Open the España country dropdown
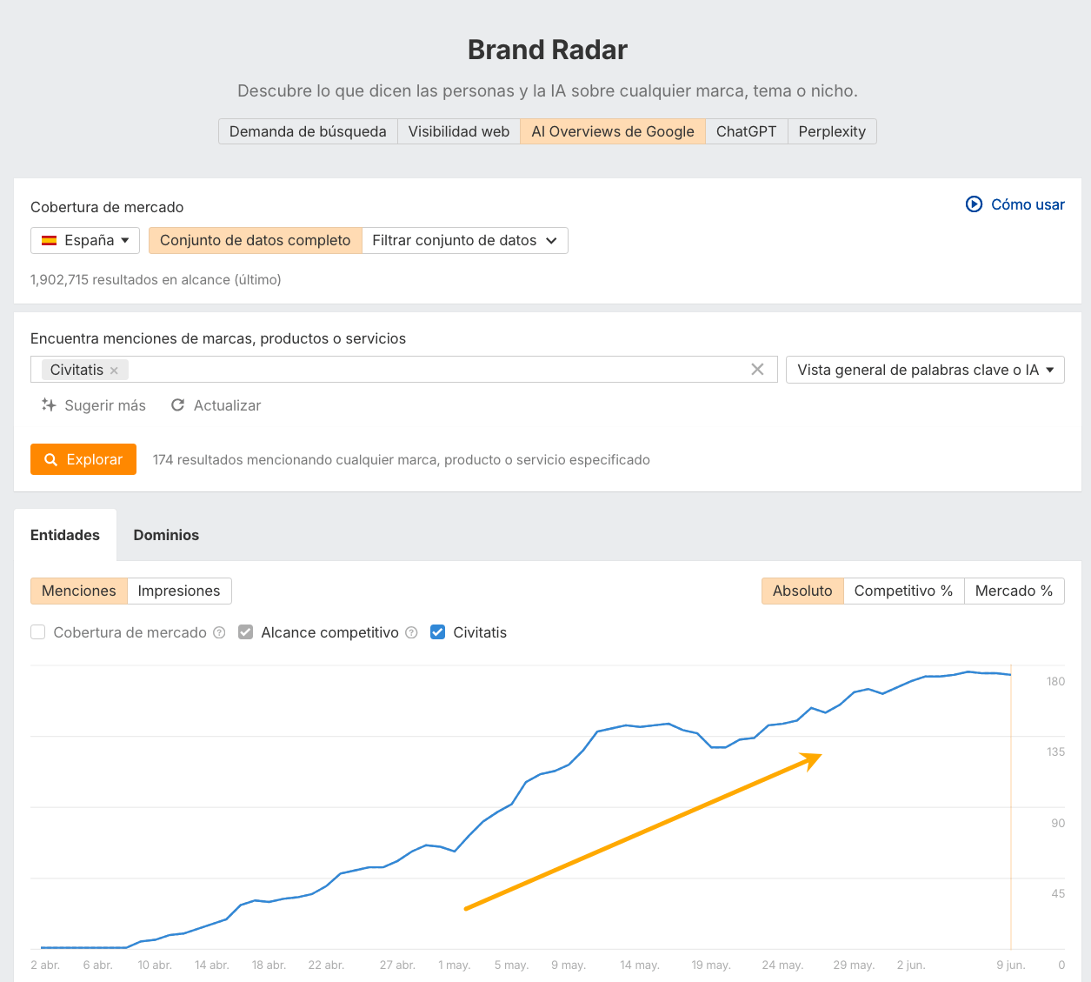The image size is (1091, 982). (84, 240)
